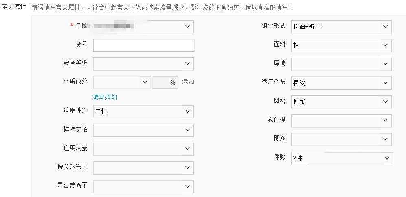
Task: Open the 品牌 brand dropdown
Action: [143, 26]
